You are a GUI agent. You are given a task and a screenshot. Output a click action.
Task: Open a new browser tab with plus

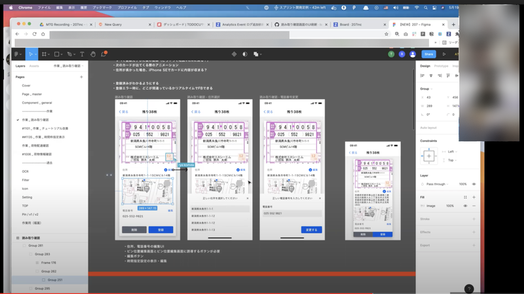coord(453,24)
